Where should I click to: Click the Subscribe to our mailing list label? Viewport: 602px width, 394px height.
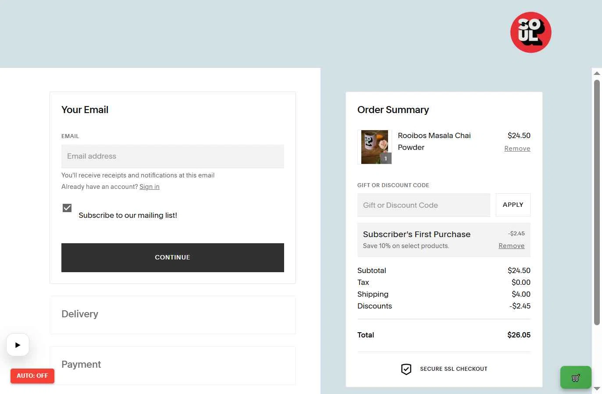[x=128, y=215]
